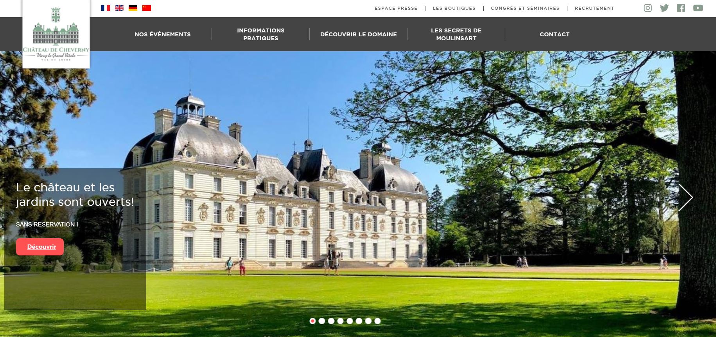The width and height of the screenshot is (716, 337).
Task: Open the Nos Évènements menu
Action: coord(163,34)
